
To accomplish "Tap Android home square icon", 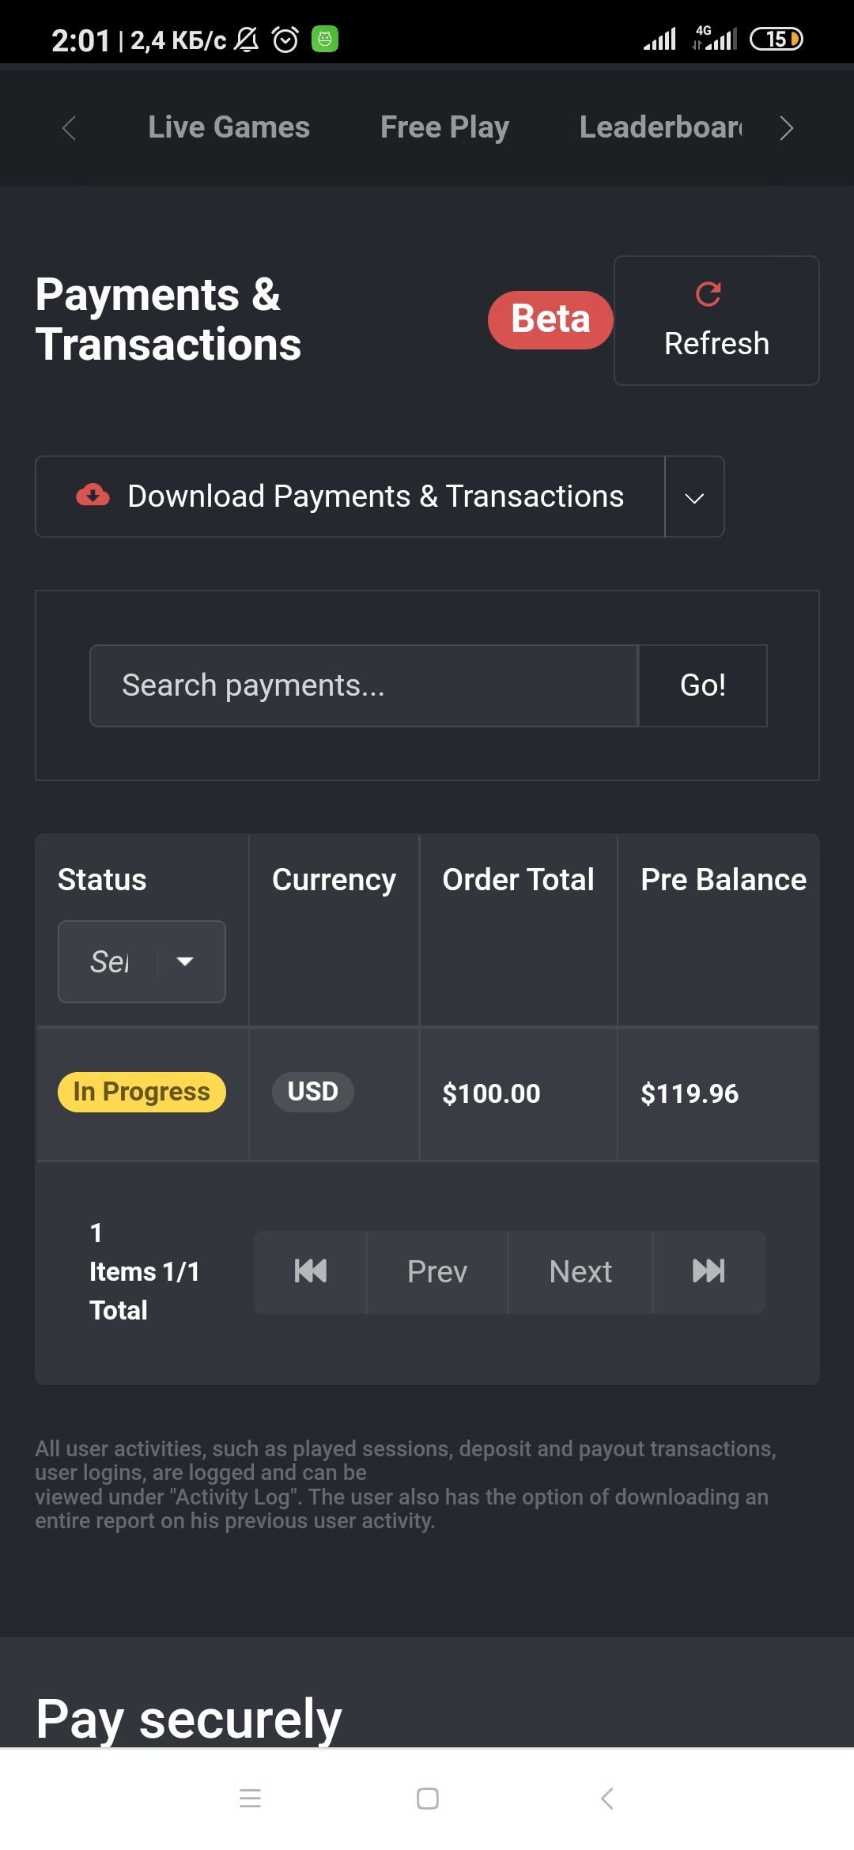I will coord(428,1799).
